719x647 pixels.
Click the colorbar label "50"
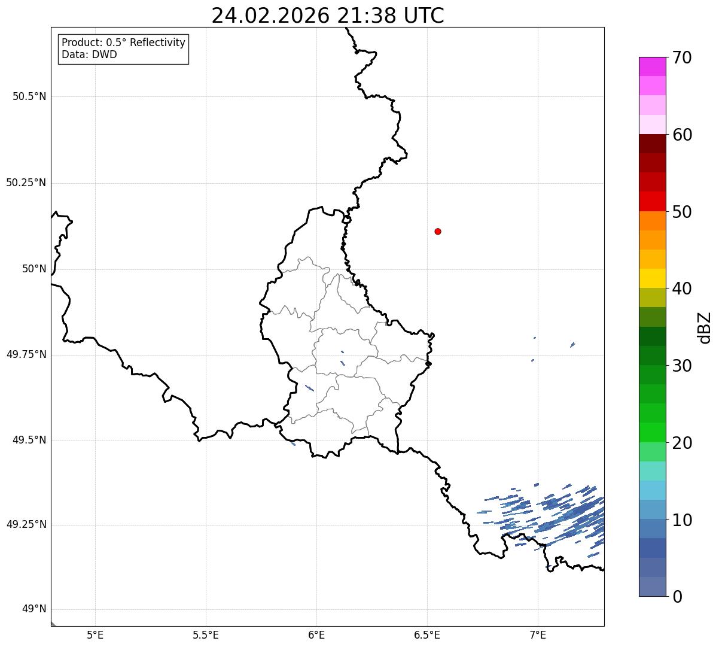(x=682, y=212)
